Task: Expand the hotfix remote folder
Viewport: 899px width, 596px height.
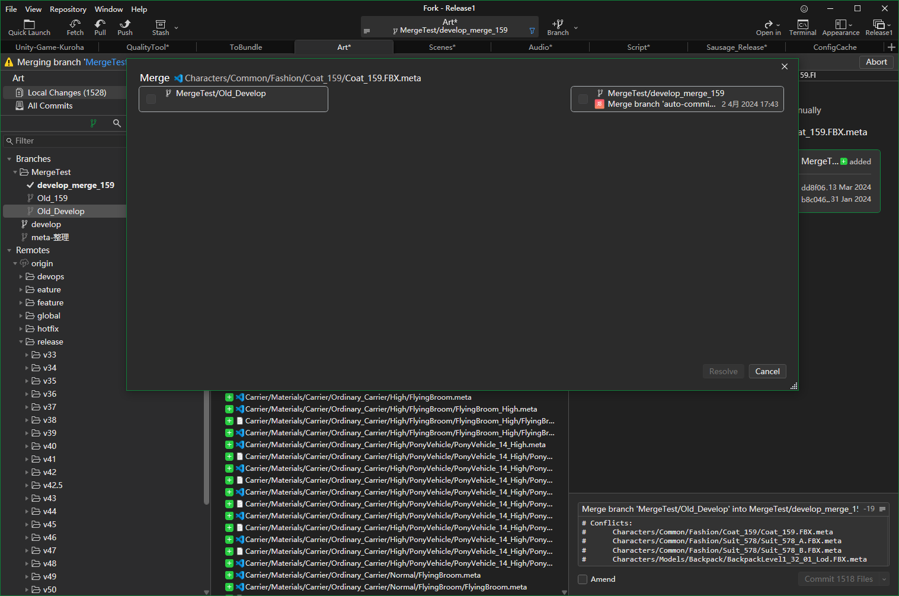Action: click(x=21, y=329)
